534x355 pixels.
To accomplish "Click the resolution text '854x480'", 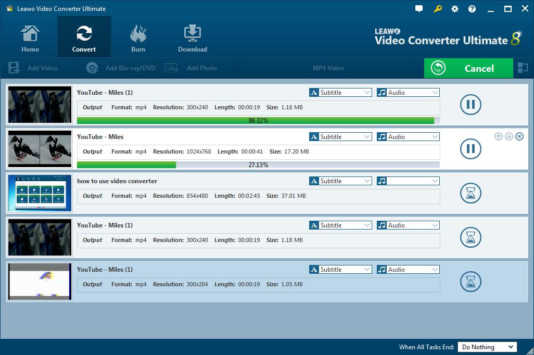I will pos(197,196).
